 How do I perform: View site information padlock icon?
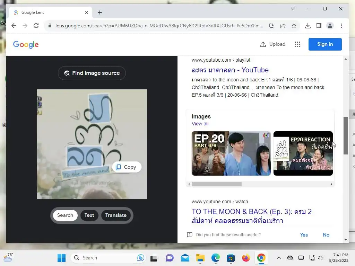[50, 26]
